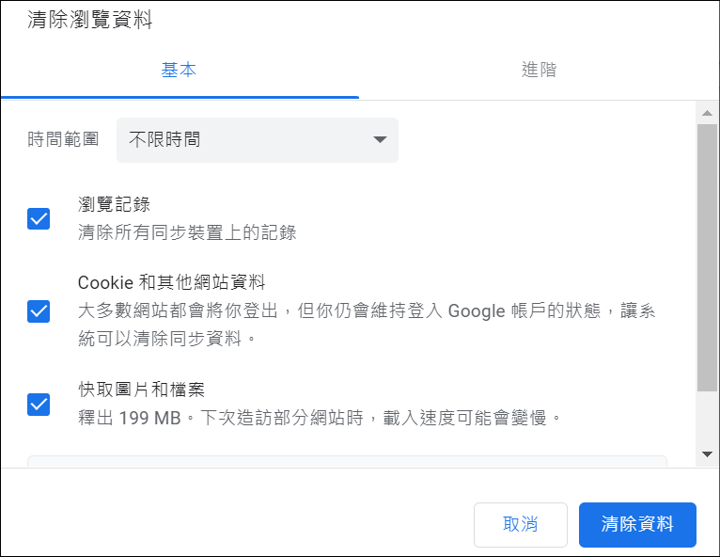Confirm with the 清除資料 button
720x557 pixels.
[637, 525]
